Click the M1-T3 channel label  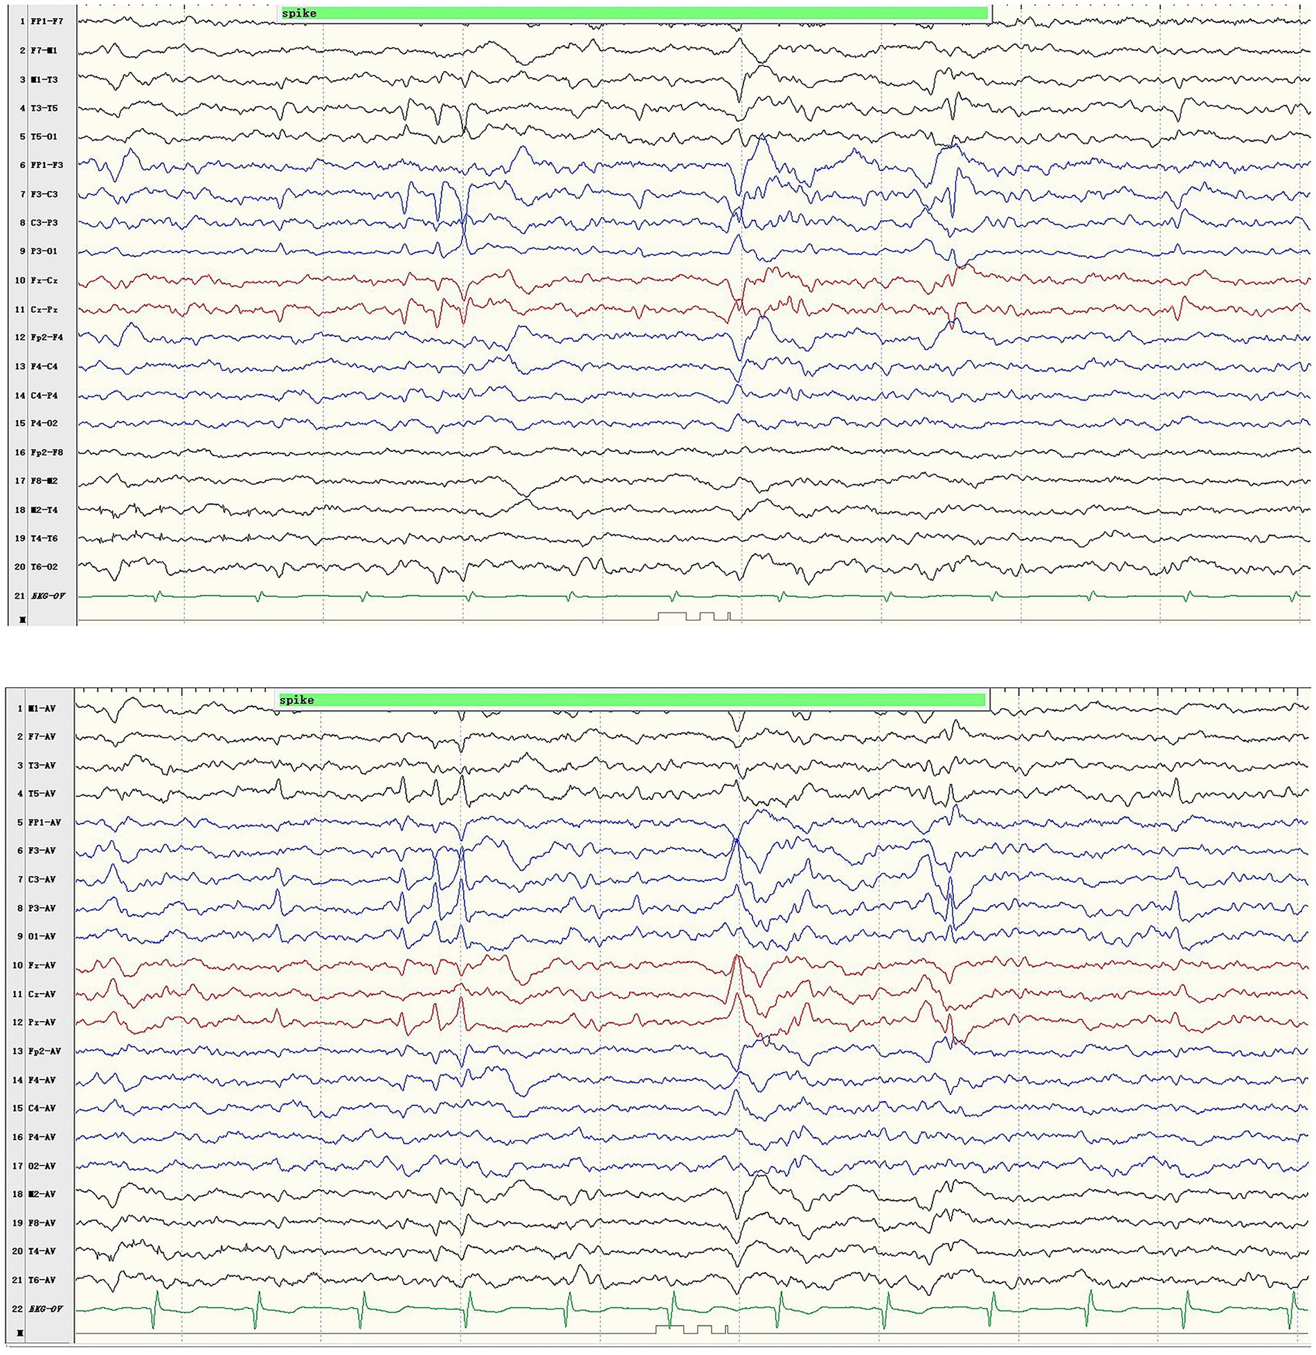[x=44, y=80]
